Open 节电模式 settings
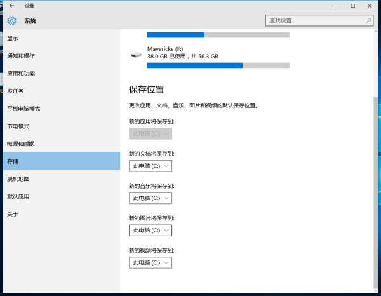Screen dimensions: 381x296 point(62,126)
